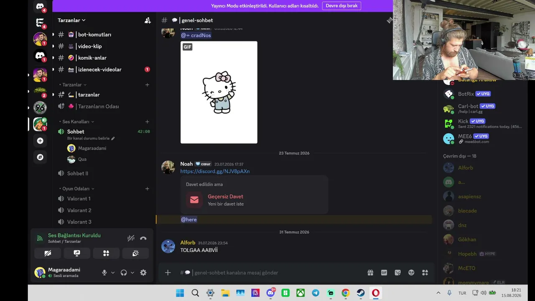Start an activity in voice channel
The width and height of the screenshot is (535, 301).
106,253
